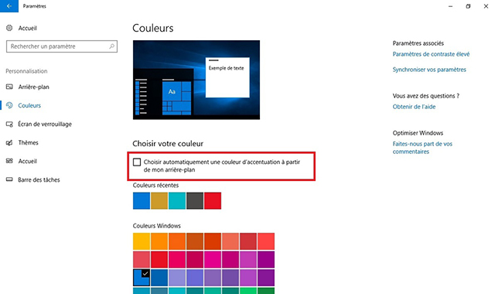
Task: Select darker blue swatch beside checked one
Action: [x=159, y=278]
